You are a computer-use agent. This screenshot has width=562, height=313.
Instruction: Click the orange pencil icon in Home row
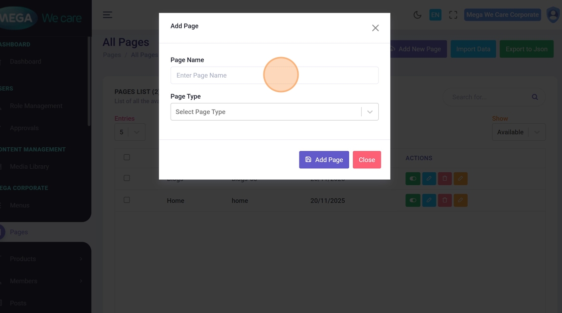(x=460, y=200)
